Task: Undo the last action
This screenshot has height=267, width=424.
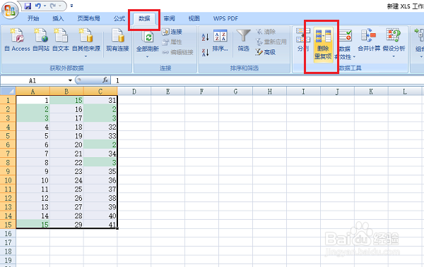Action: (x=38, y=6)
